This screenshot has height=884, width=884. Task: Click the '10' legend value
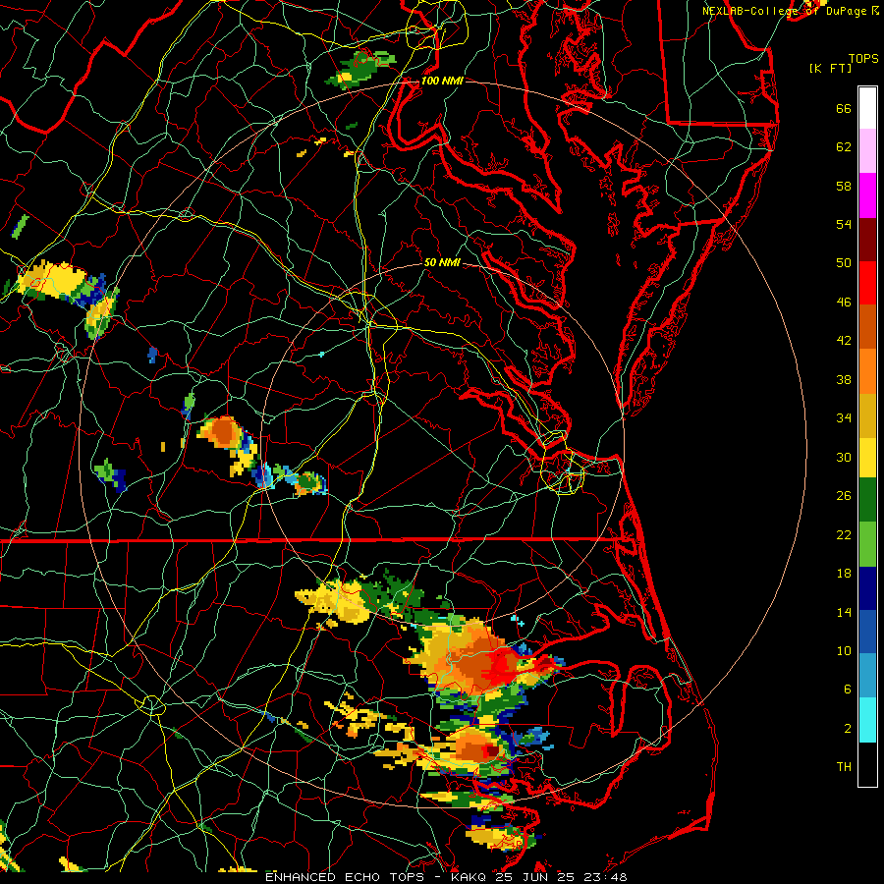[x=844, y=650]
